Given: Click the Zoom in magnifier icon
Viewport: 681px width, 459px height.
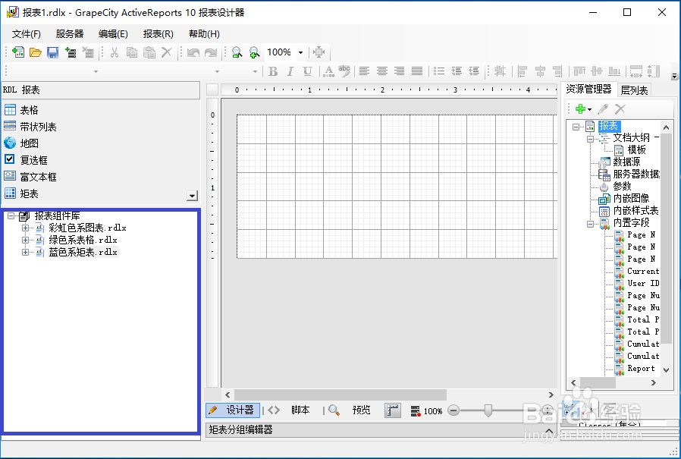Looking at the screenshot, I should tap(254, 52).
